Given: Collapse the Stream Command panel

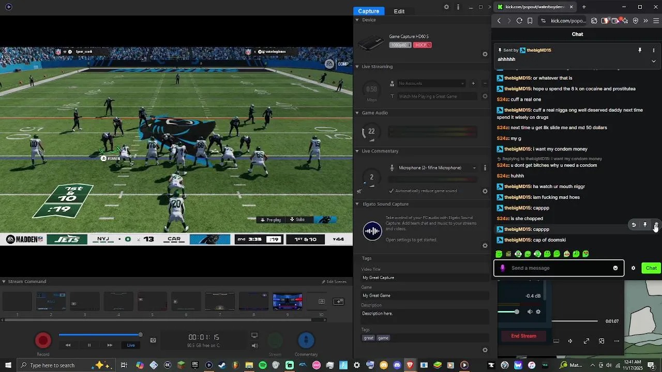Looking at the screenshot, I should [4, 282].
